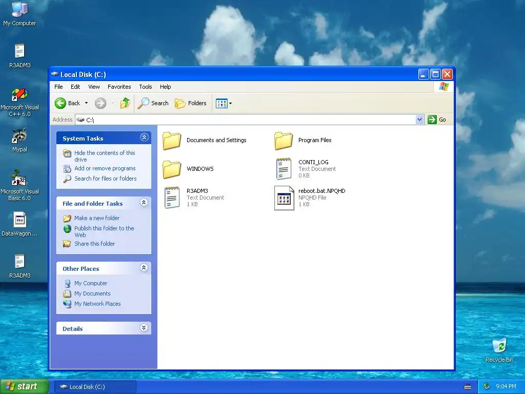
Task: Click Make a new folder link
Action: (x=97, y=218)
